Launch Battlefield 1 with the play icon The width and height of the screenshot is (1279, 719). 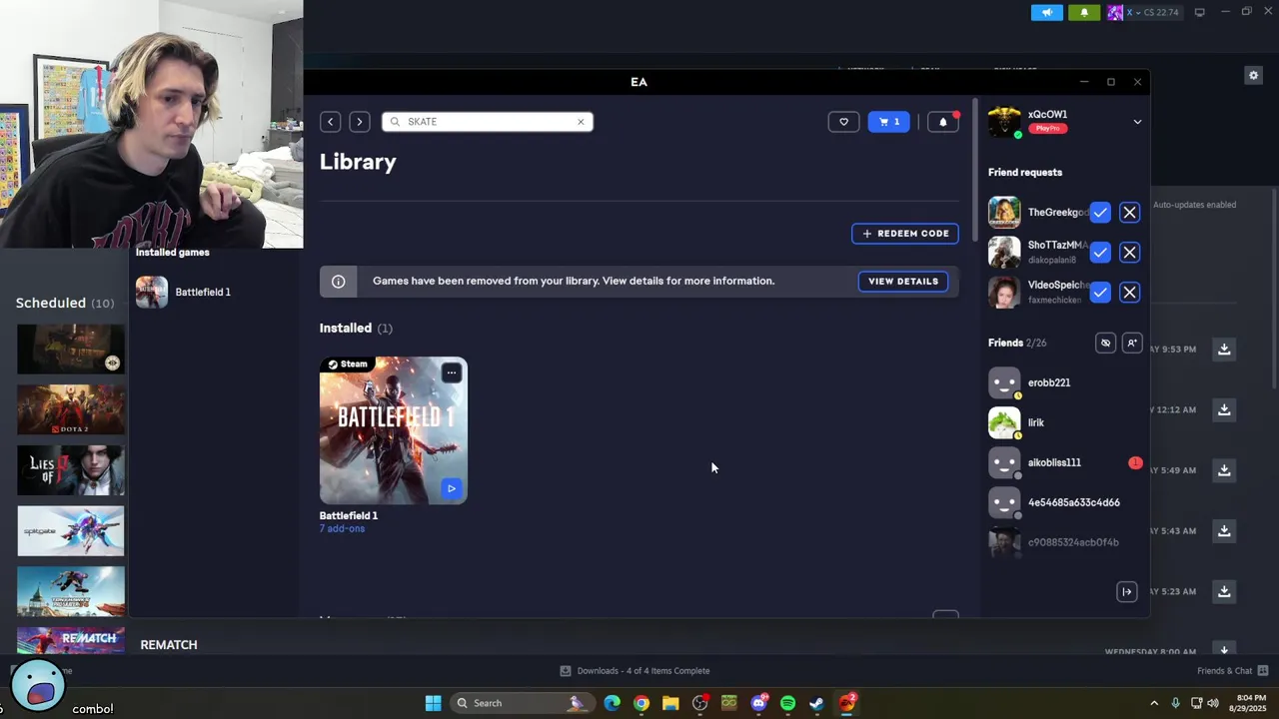(x=452, y=488)
